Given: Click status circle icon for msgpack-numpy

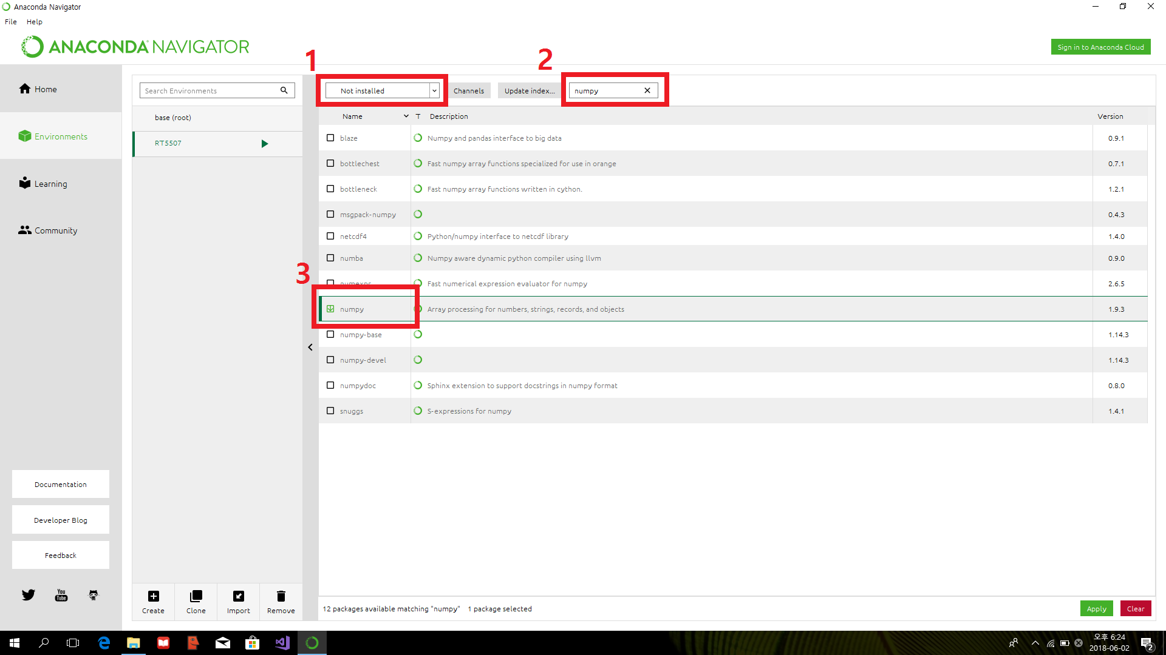Looking at the screenshot, I should (x=418, y=214).
